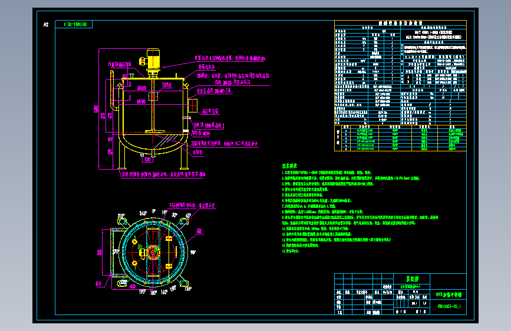Image resolution: width=511 pixels, height=331 pixels.
Task: Click the green 技术要求 heading
Action: pyautogui.click(x=289, y=166)
